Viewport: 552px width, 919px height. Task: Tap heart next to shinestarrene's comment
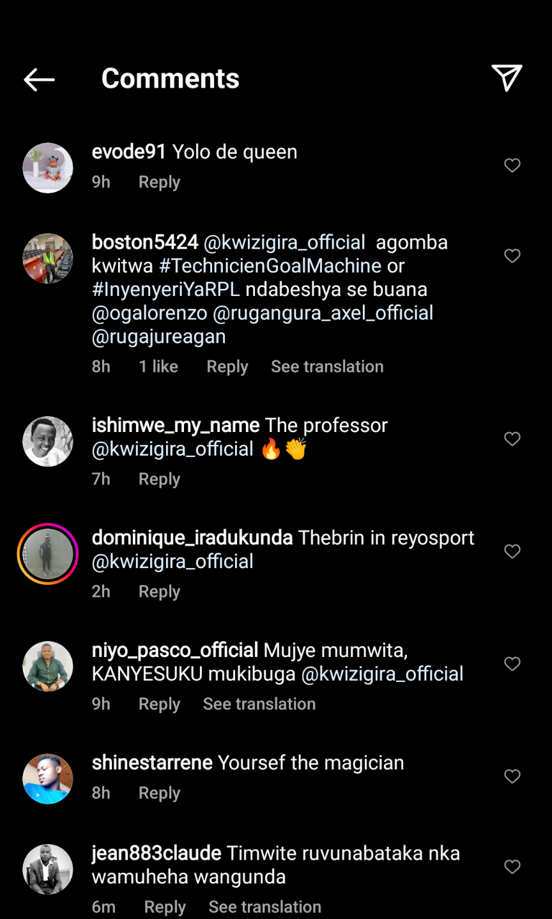click(512, 776)
